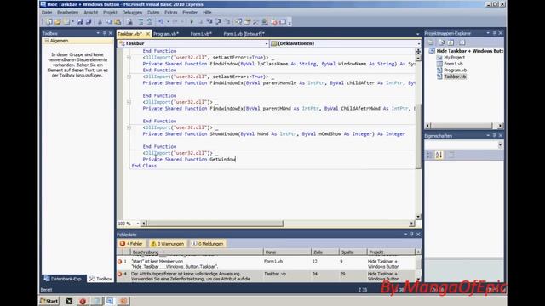The width and height of the screenshot is (545, 306).
Task: Toggle the 4 Fehler filter button
Action: click(x=131, y=244)
